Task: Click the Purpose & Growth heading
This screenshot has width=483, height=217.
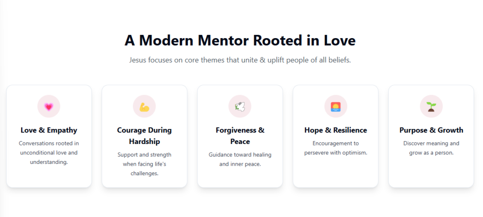Action: pyautogui.click(x=431, y=130)
